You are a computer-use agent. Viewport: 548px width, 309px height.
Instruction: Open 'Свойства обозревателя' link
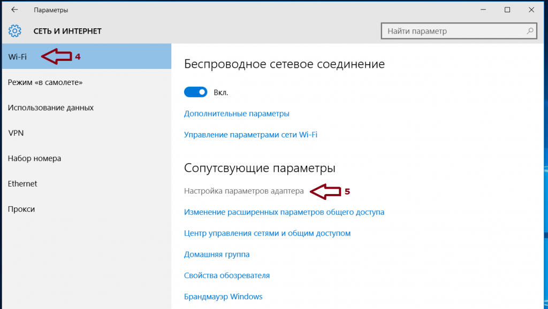click(226, 276)
